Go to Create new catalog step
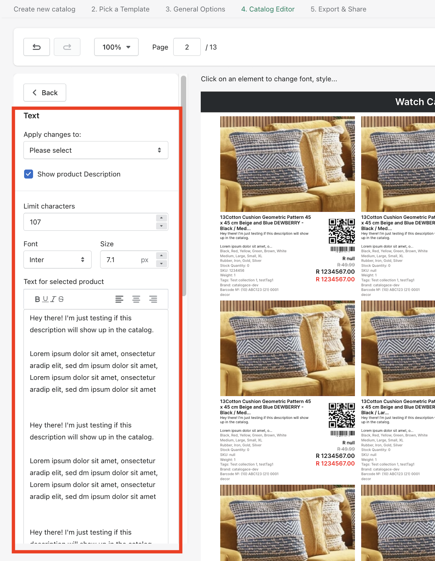The width and height of the screenshot is (435, 561). click(45, 9)
